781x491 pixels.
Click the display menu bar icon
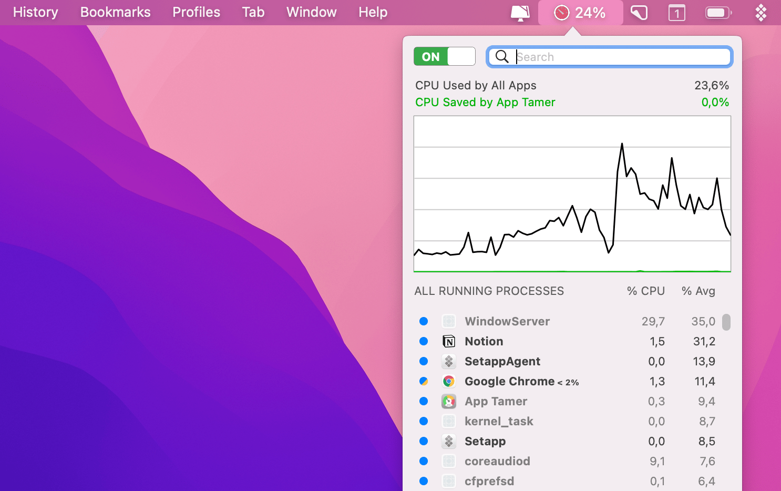520,13
